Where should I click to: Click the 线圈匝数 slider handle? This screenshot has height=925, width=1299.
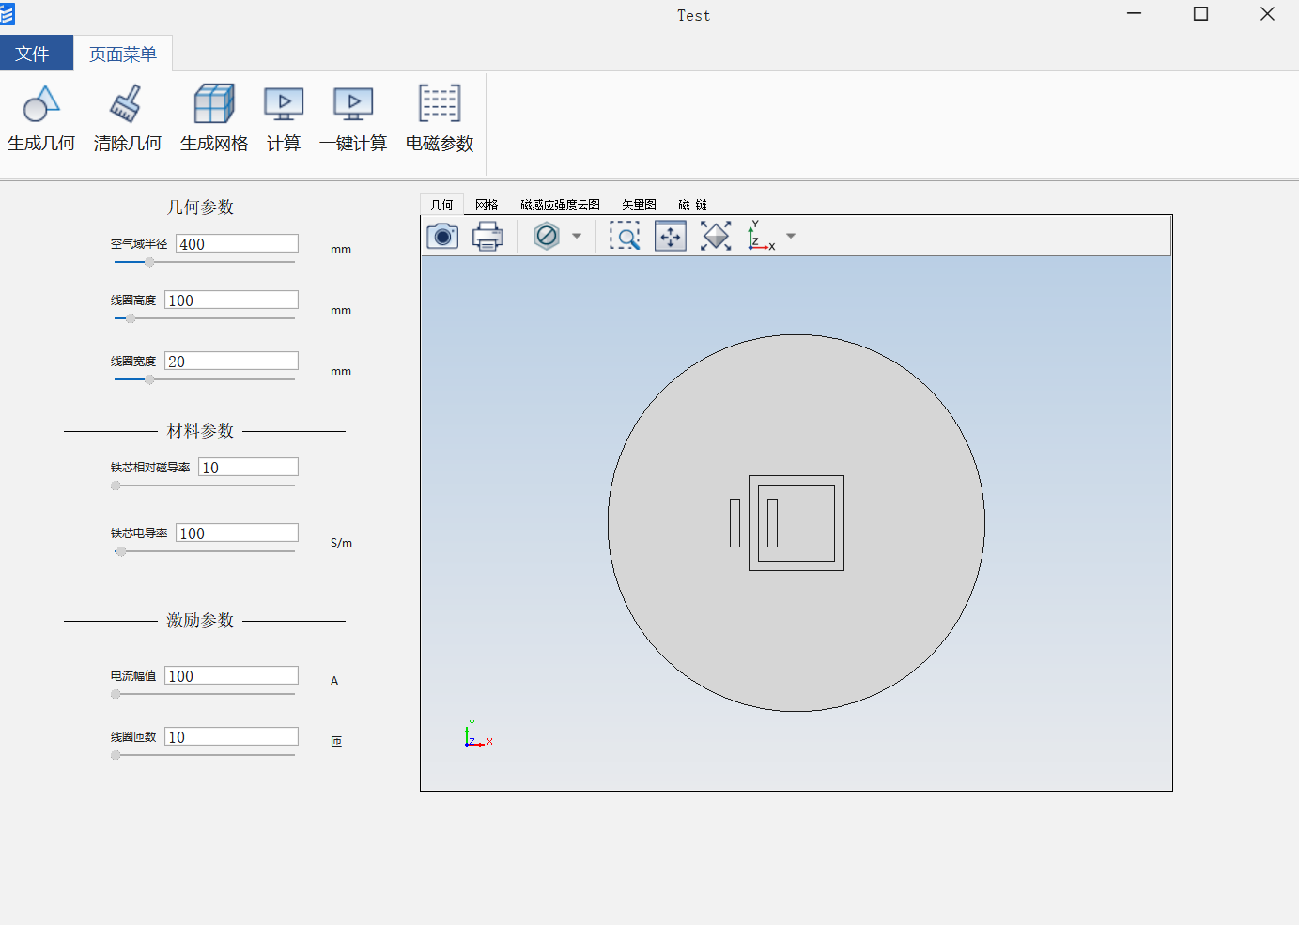coord(116,755)
